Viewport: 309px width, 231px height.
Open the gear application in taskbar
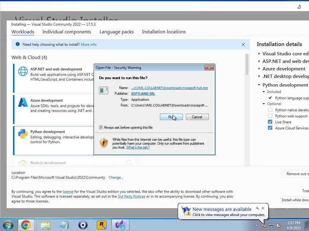pyautogui.click(x=83, y=225)
